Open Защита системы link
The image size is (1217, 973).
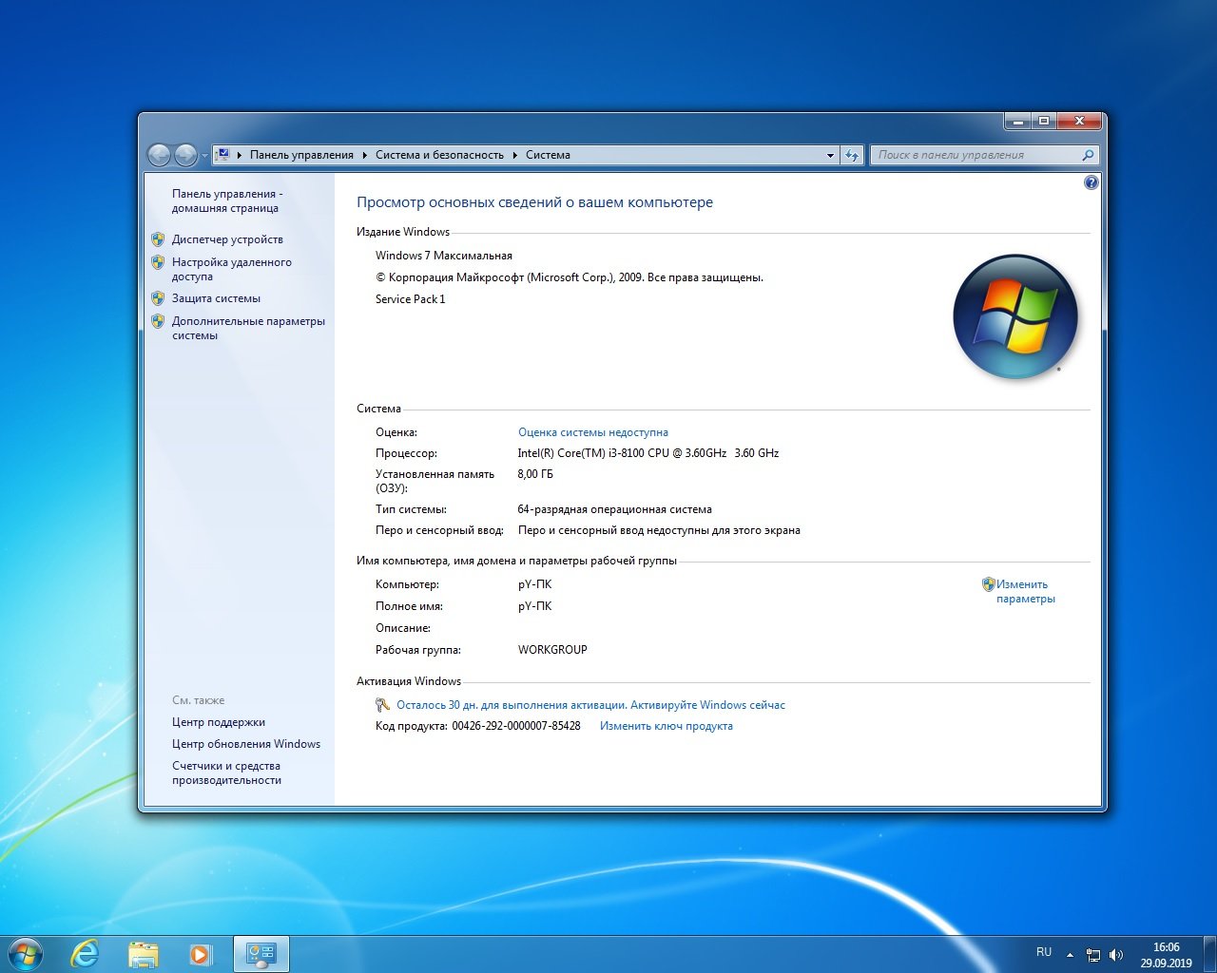pos(216,298)
